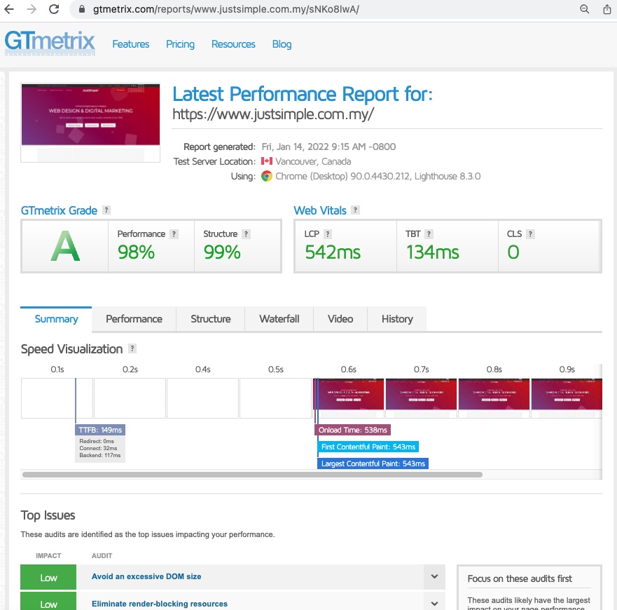Open help icon next to Performance score
The image size is (617, 610).
click(174, 234)
